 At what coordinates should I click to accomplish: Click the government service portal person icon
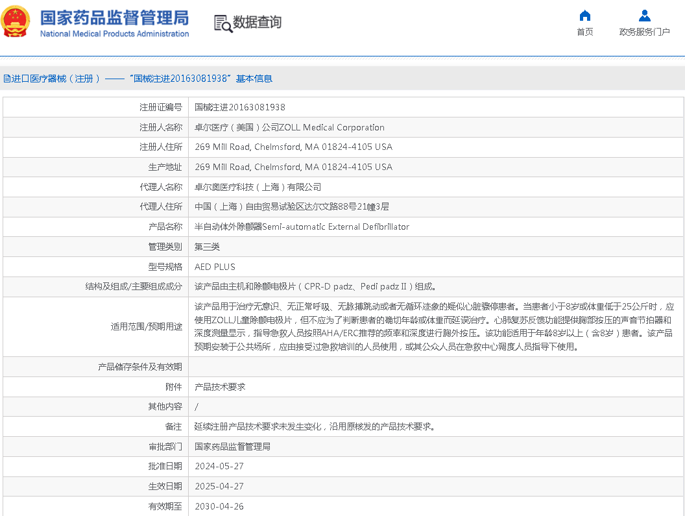[x=644, y=16]
